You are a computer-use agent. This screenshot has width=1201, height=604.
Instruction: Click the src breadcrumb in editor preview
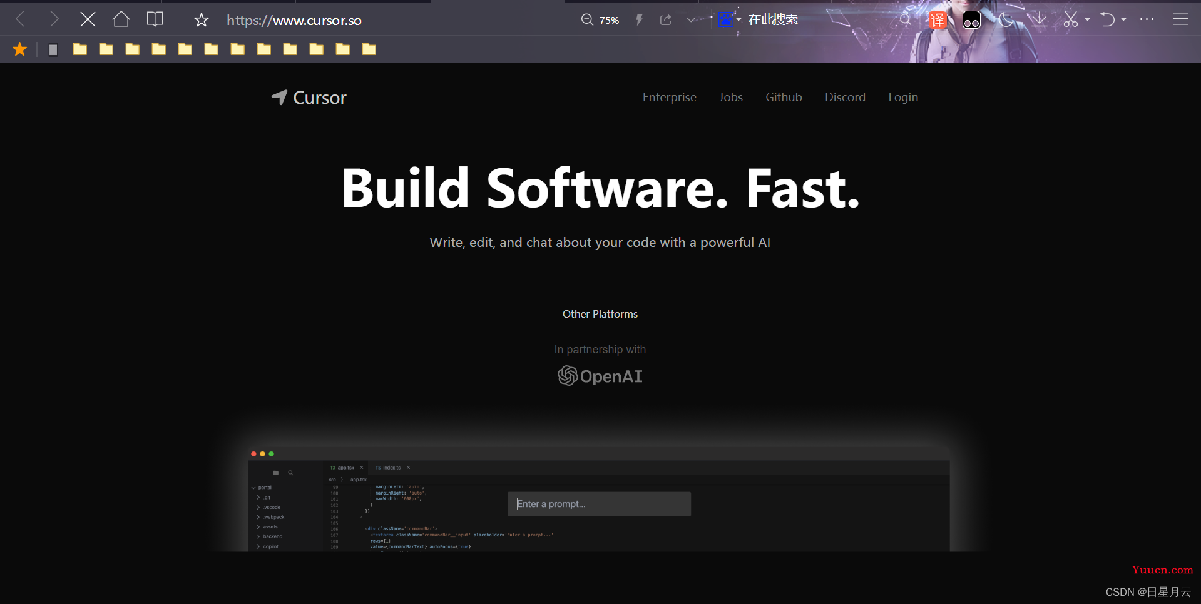(x=332, y=480)
